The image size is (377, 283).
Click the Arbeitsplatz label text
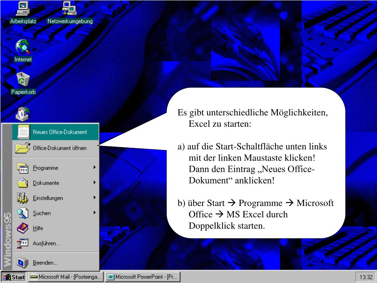coord(23,21)
